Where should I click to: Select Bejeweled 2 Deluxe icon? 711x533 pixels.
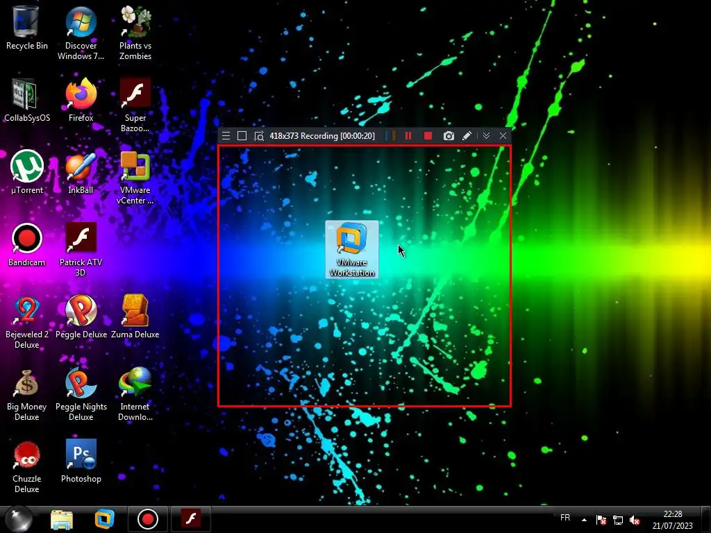(27, 322)
